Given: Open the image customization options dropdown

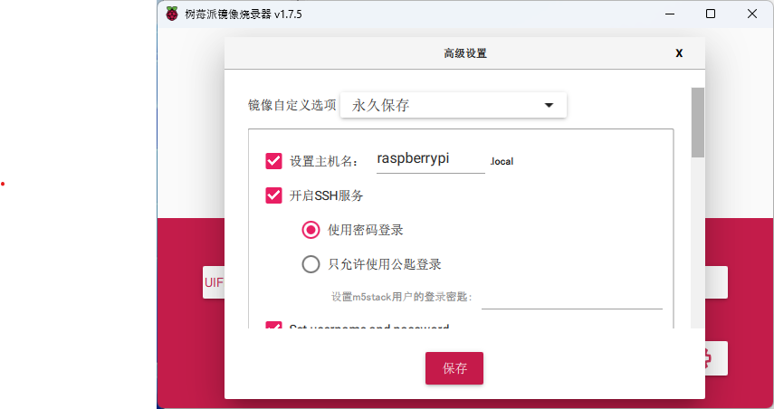Looking at the screenshot, I should [454, 105].
